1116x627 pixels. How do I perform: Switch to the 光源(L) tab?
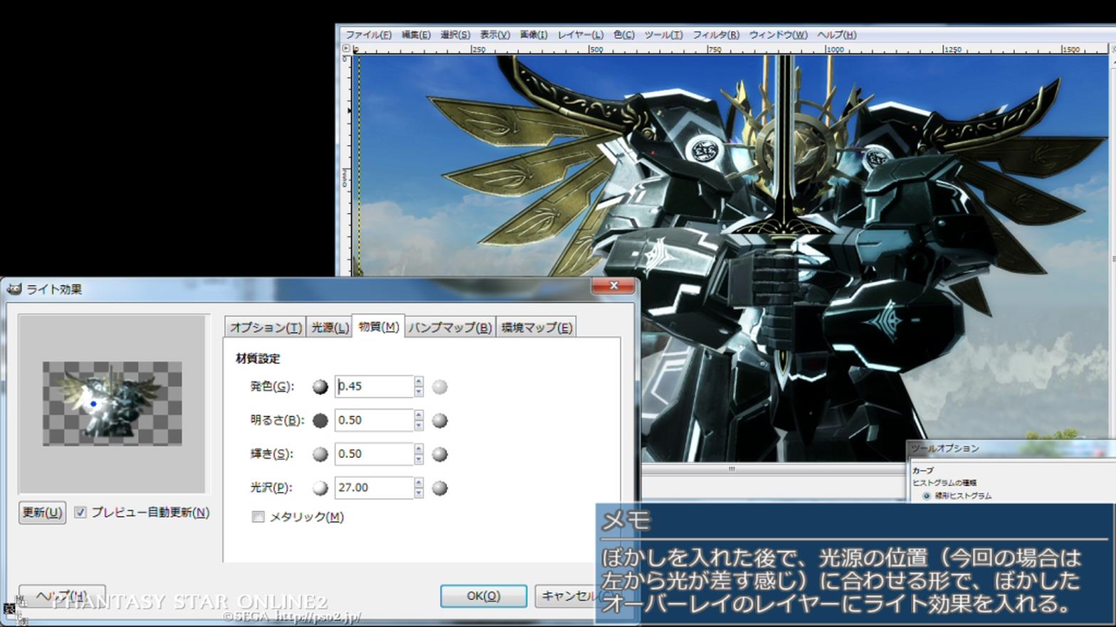pyautogui.click(x=330, y=327)
